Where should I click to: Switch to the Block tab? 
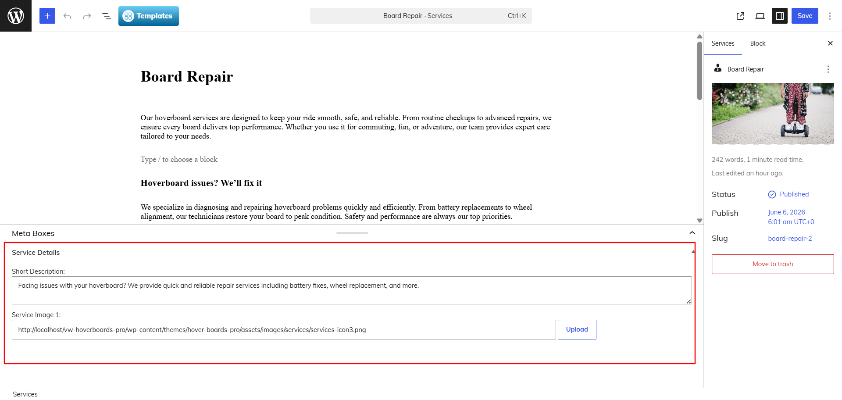point(757,43)
